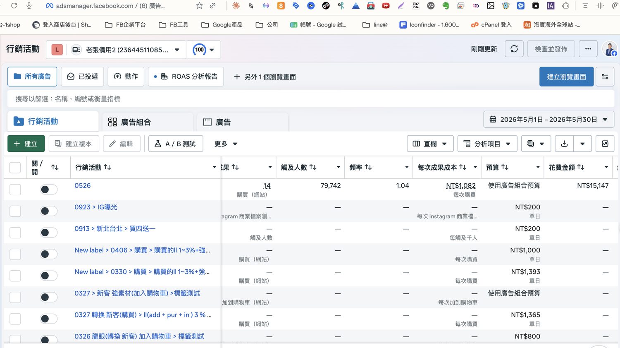Viewport: 620px width, 348px height.
Task: Open the 行銷活動 column header dropdown caret
Action: (x=214, y=167)
